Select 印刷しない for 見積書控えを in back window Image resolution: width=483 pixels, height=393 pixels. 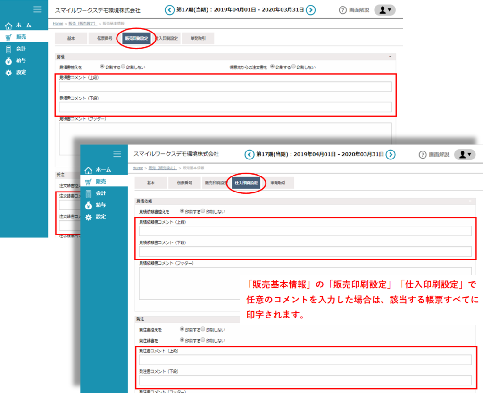click(x=123, y=67)
